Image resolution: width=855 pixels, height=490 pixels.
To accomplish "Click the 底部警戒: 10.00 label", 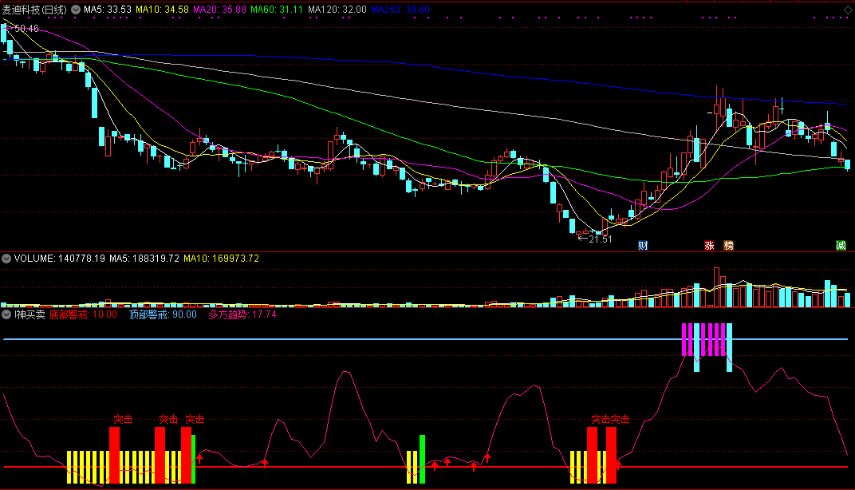I will pyautogui.click(x=83, y=315).
